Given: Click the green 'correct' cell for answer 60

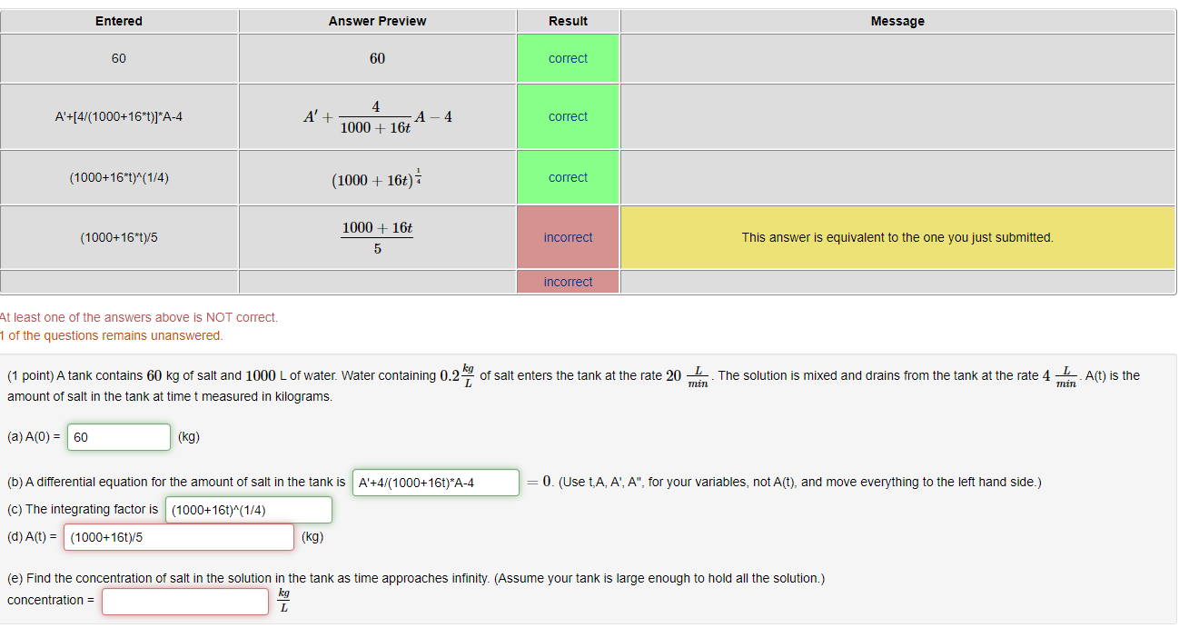Looking at the screenshot, I should (x=568, y=57).
